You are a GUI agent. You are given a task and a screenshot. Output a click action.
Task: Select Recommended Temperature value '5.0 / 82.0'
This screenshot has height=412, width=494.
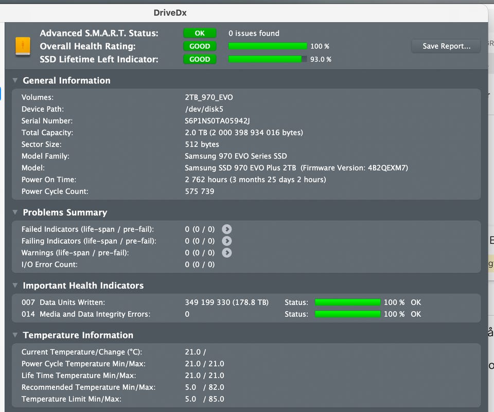coord(204,387)
